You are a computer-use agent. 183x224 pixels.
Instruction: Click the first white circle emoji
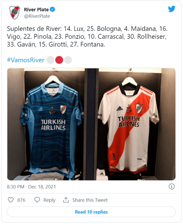51,60
